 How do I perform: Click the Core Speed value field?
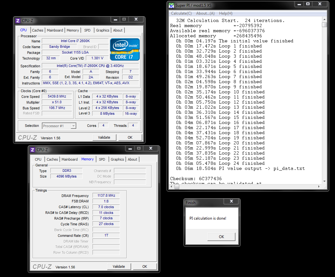click(57, 97)
